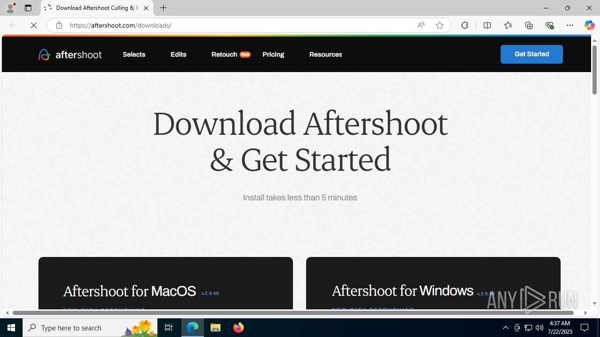Screen dimensions: 600x337
Task: Open the Selects menu
Action: click(134, 54)
